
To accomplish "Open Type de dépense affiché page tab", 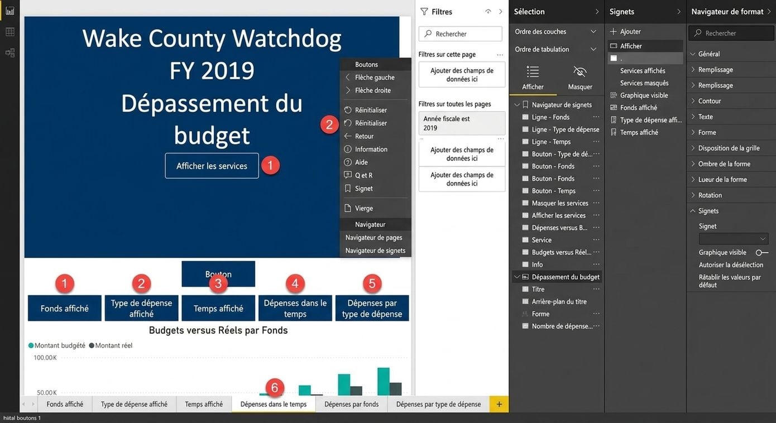I will pos(134,404).
